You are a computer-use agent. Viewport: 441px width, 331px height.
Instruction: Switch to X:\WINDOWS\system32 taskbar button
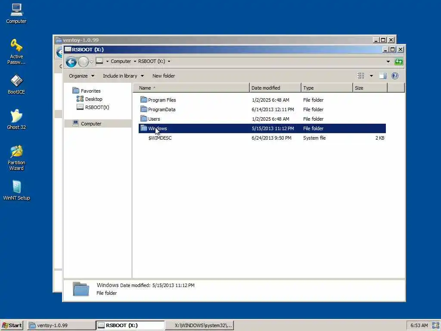199,325
